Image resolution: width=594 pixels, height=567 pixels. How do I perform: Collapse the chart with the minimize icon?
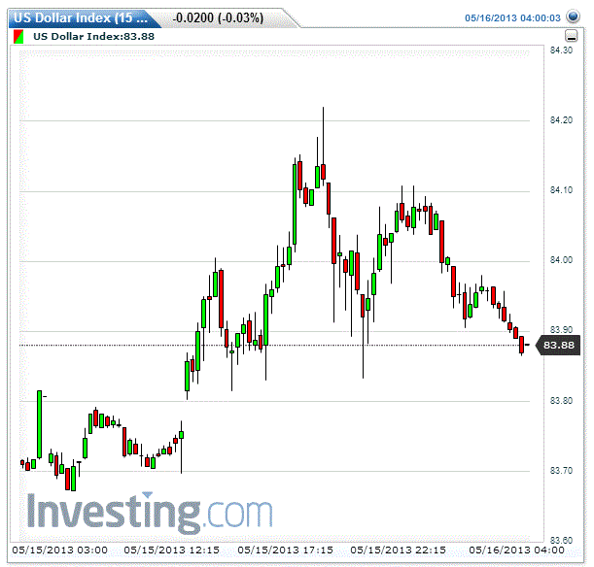571,36
